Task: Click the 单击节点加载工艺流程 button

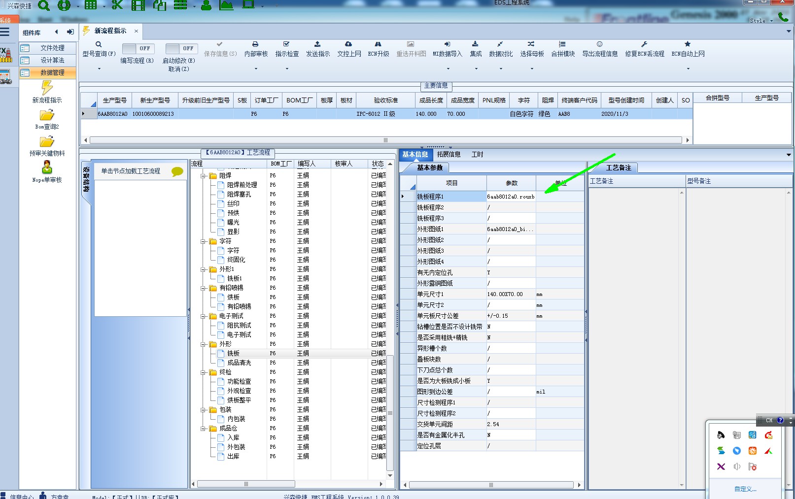Action: coord(131,171)
